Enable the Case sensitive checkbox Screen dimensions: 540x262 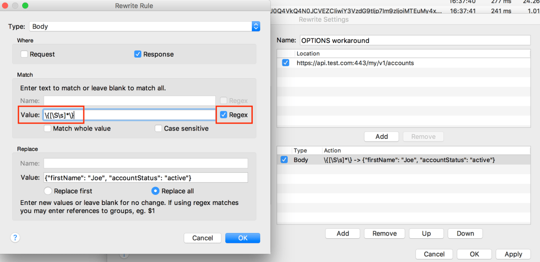point(158,128)
